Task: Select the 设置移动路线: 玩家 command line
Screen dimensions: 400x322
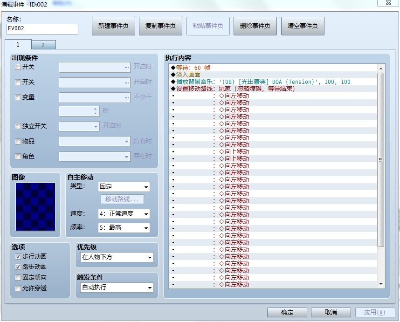Action: tap(273, 89)
